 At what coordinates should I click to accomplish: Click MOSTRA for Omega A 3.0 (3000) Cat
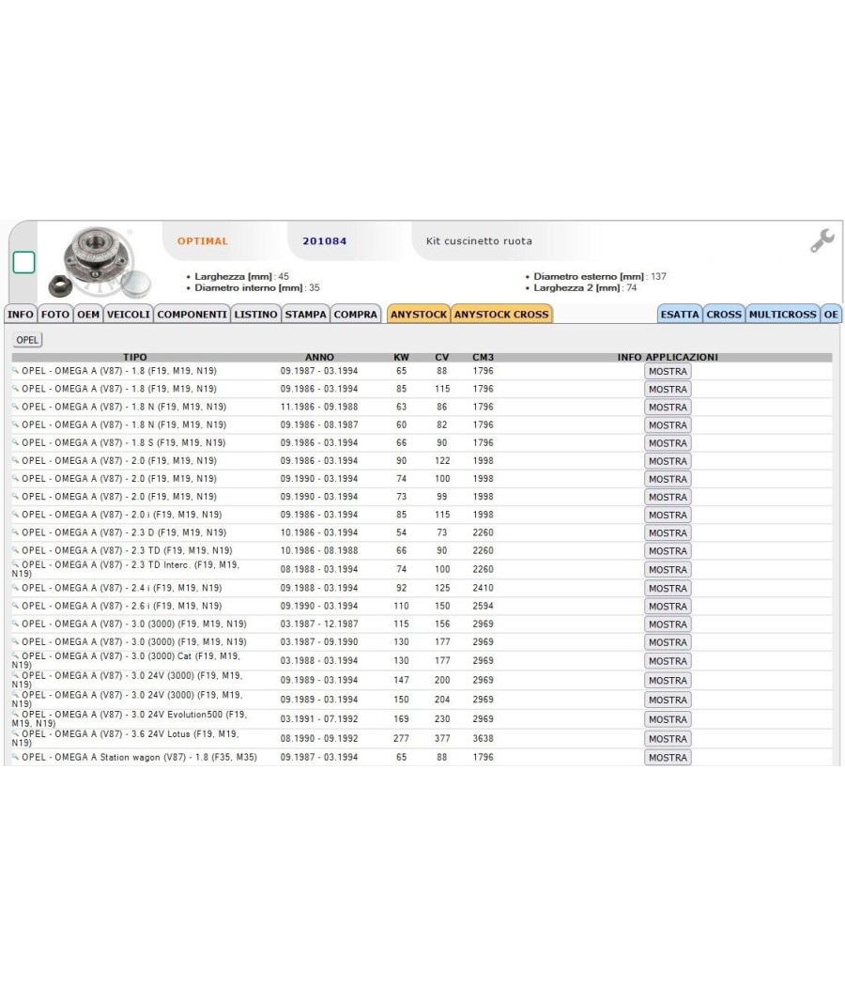tap(668, 661)
